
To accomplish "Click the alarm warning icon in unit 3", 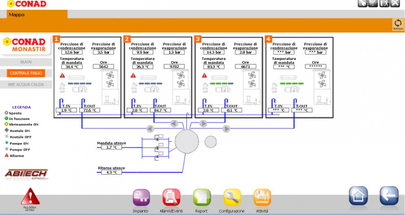I will pyautogui.click(x=204, y=76).
